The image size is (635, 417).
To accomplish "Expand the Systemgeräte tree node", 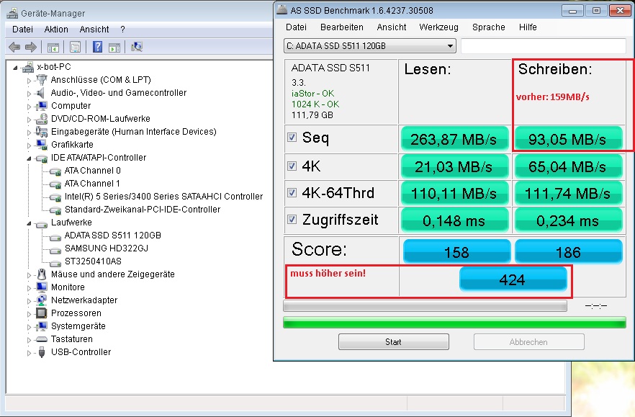I will click(x=29, y=327).
